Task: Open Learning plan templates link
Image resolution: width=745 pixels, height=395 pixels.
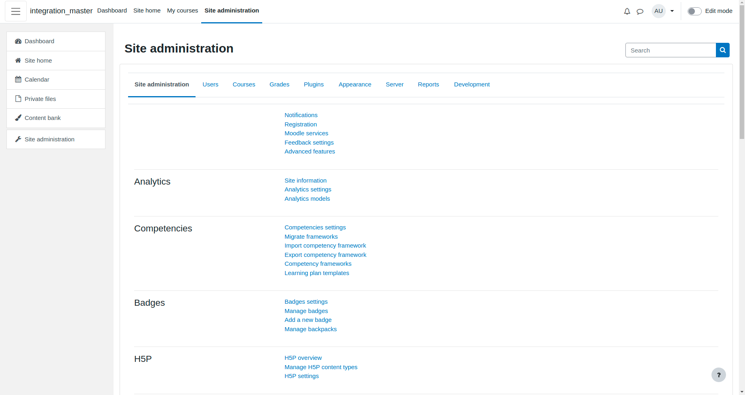Action: click(317, 273)
